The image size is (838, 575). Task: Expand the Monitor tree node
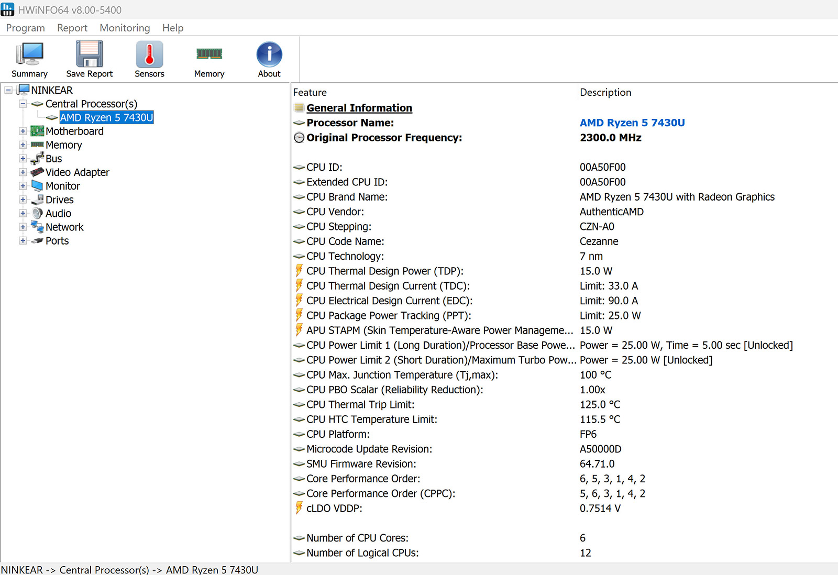tap(23, 186)
